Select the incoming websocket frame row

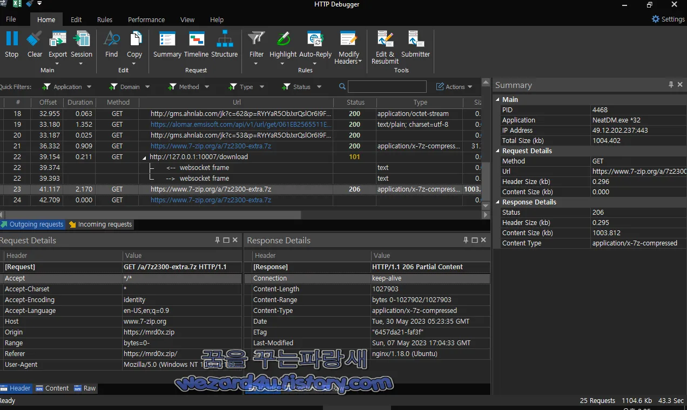click(x=241, y=168)
